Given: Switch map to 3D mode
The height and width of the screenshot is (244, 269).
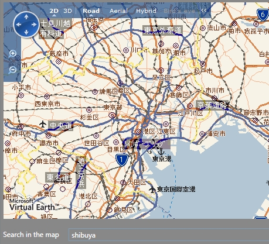Looking at the screenshot, I should pos(67,11).
